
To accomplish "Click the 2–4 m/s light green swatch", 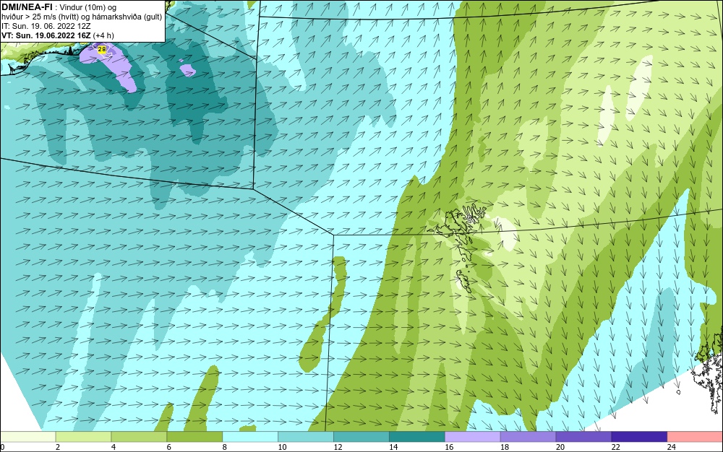I will pos(83,437).
